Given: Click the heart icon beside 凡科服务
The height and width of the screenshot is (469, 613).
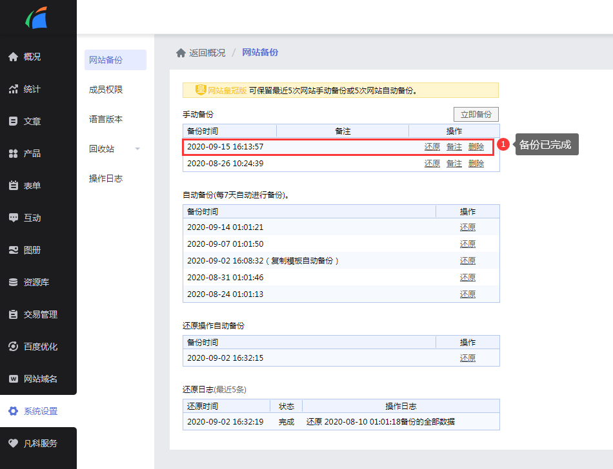Looking at the screenshot, I should (14, 443).
